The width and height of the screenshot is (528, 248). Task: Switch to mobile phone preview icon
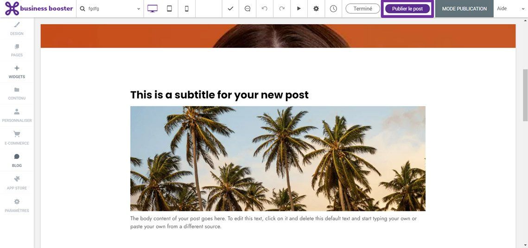(x=186, y=9)
